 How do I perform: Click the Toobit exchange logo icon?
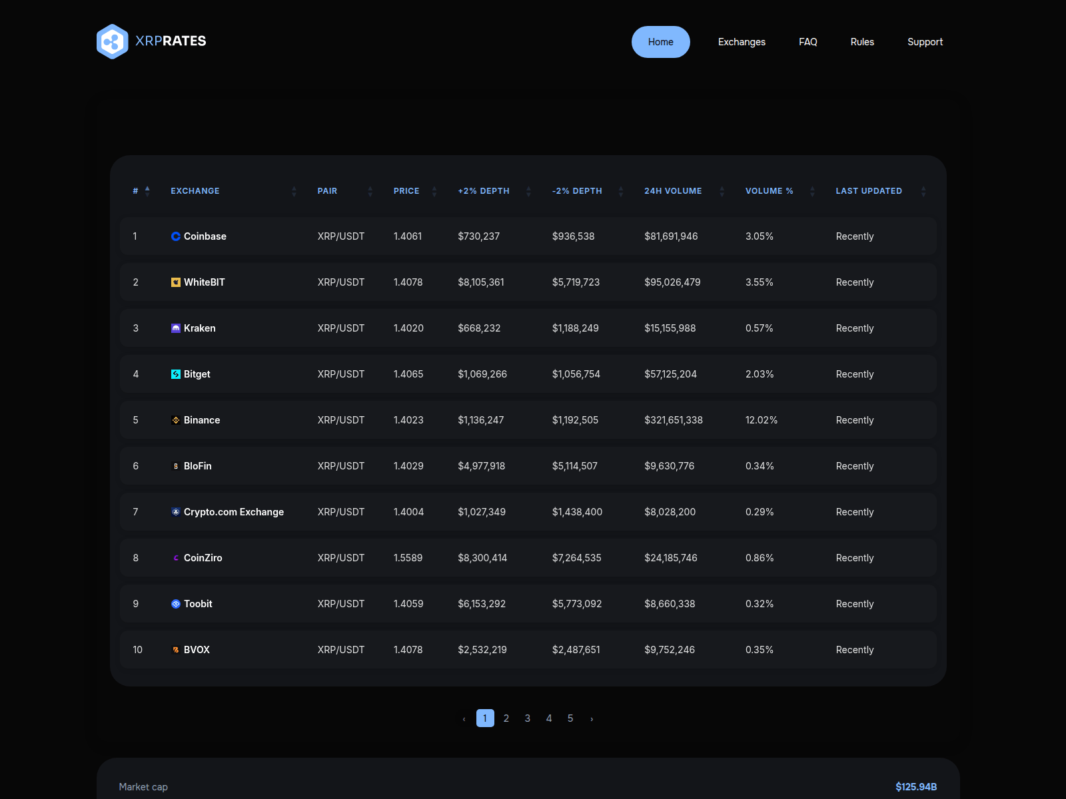point(176,604)
